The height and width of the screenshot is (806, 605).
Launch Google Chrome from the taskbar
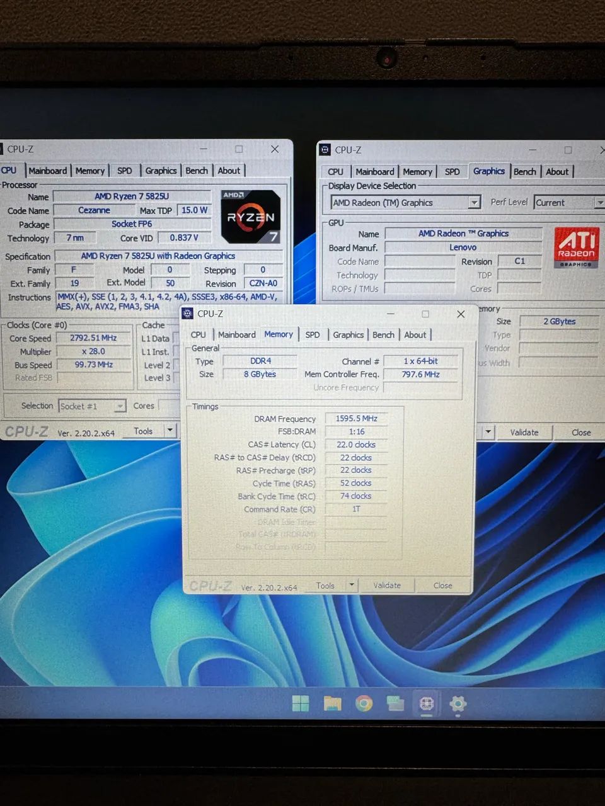(364, 703)
